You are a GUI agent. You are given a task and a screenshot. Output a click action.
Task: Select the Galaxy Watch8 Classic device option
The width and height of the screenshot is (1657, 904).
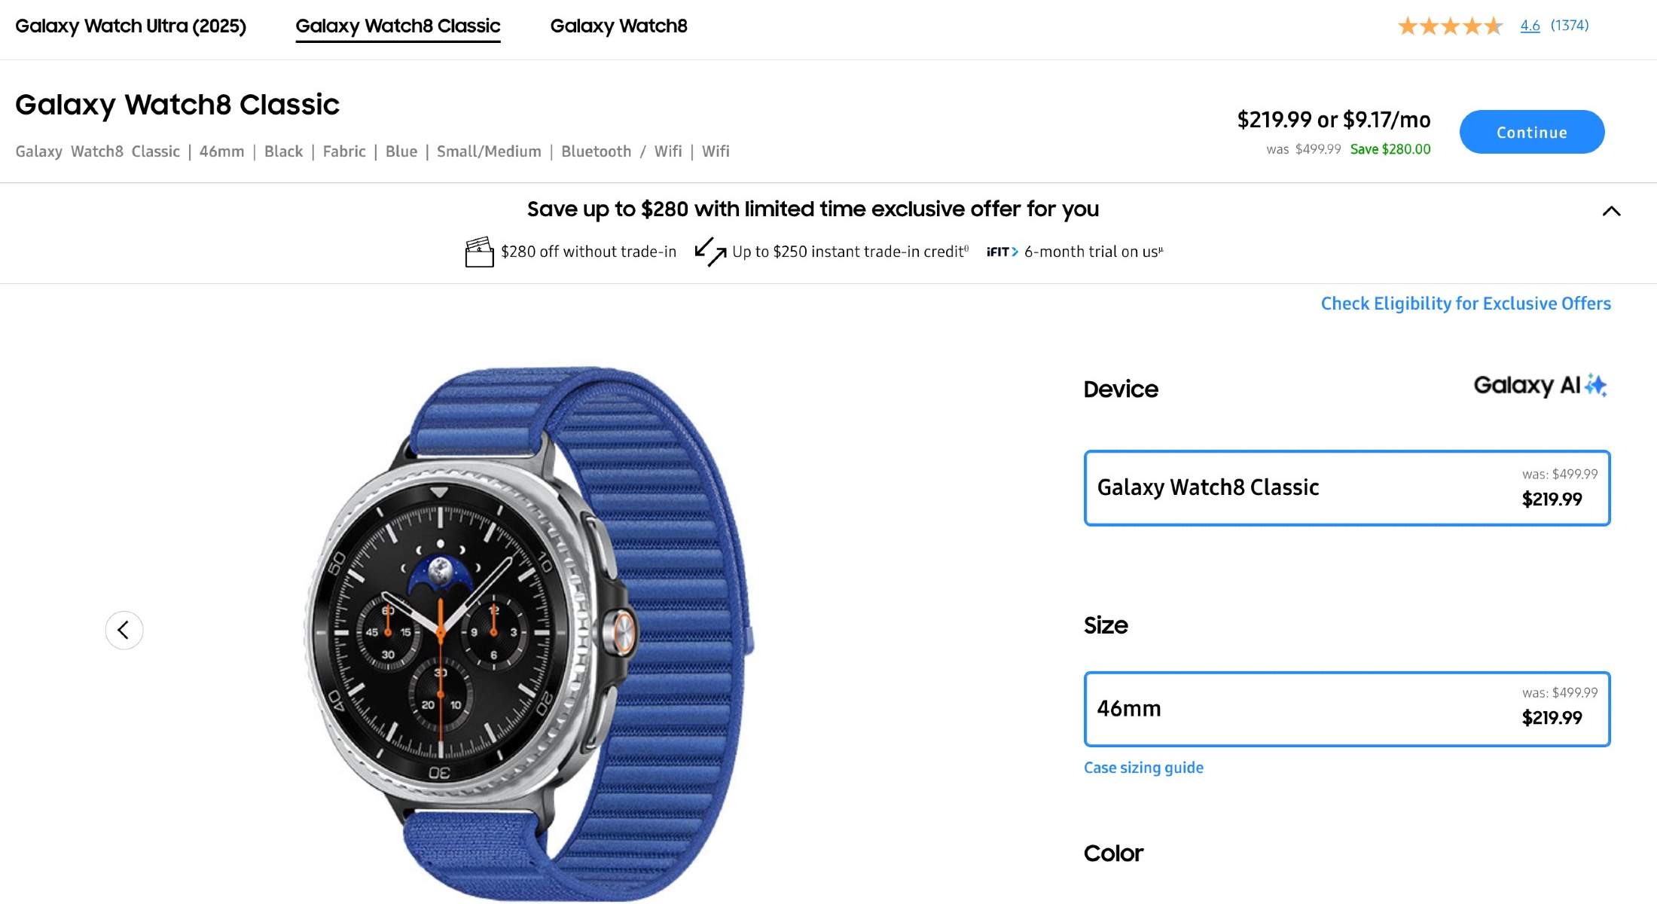pos(1347,488)
